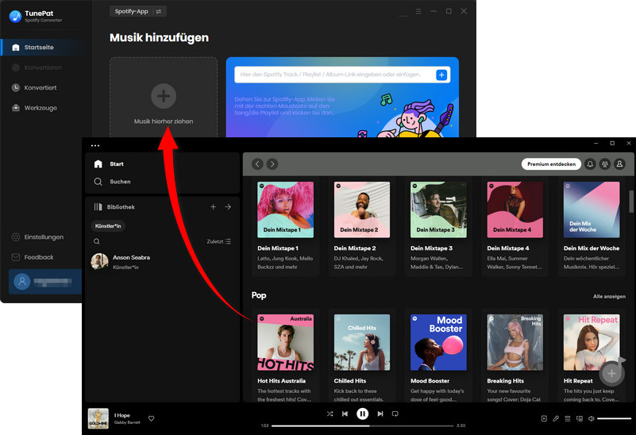Click the Hit Repeat title text
The height and width of the screenshot is (435, 636).
(578, 381)
